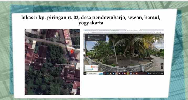Open a new browser tab with plus button
The height and width of the screenshot is (100, 188).
[x=142, y=30]
